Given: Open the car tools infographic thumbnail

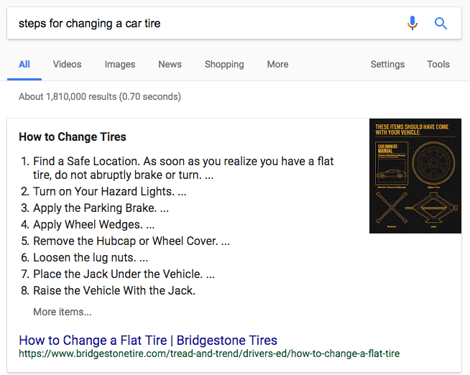Looking at the screenshot, I should (415, 176).
